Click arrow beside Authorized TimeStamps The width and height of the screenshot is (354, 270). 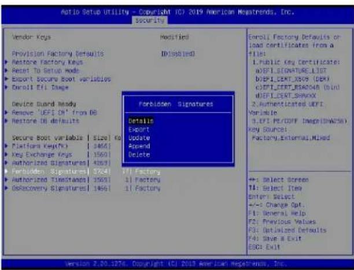point(6,180)
